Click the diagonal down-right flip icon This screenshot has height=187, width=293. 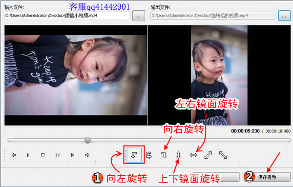tap(223, 155)
